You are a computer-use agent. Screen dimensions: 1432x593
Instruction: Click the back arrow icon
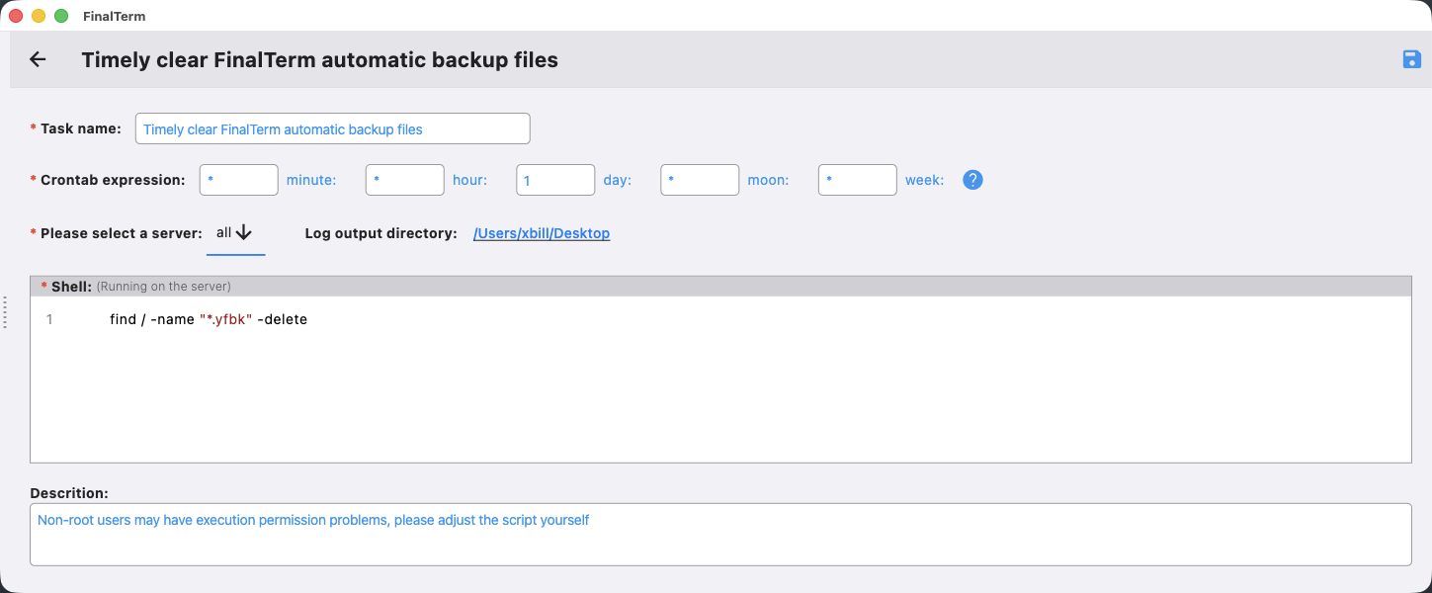click(38, 59)
